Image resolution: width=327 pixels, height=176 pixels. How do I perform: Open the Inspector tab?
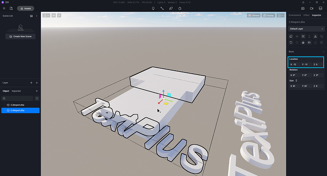316,15
